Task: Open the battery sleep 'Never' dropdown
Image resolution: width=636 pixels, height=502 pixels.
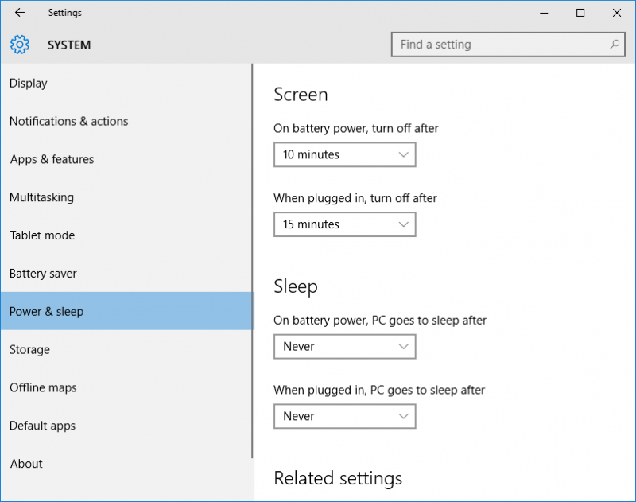Action: pyautogui.click(x=344, y=346)
